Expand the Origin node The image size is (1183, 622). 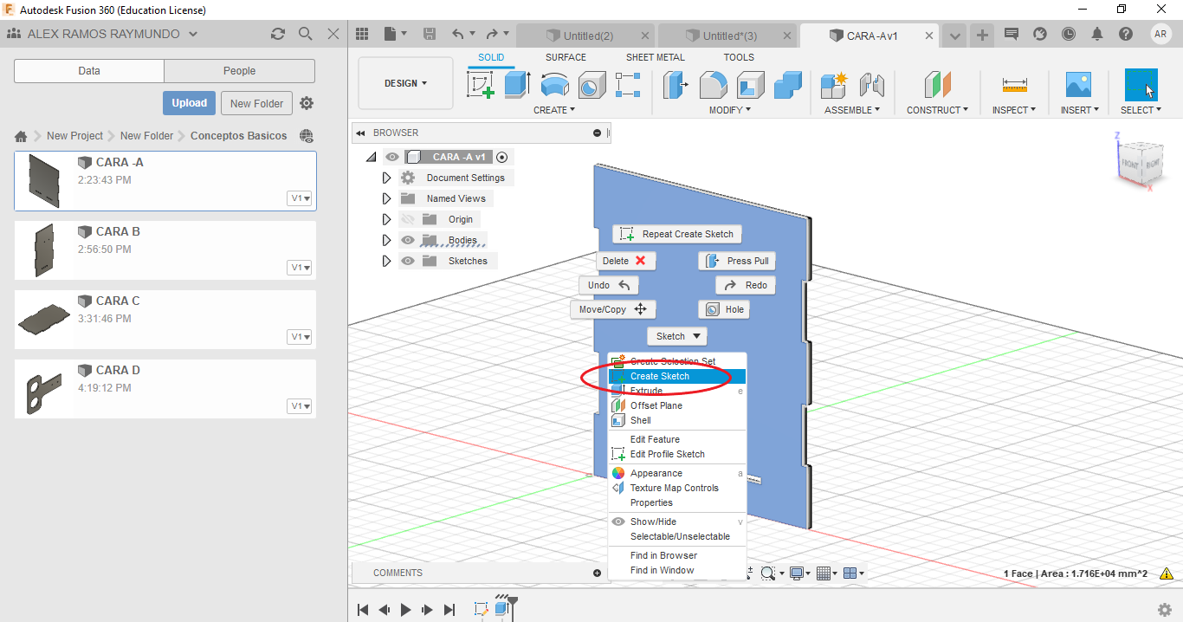tap(387, 219)
